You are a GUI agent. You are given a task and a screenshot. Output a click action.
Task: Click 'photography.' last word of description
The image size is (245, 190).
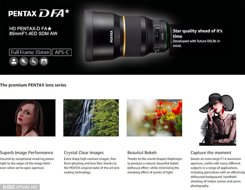pos(200,186)
